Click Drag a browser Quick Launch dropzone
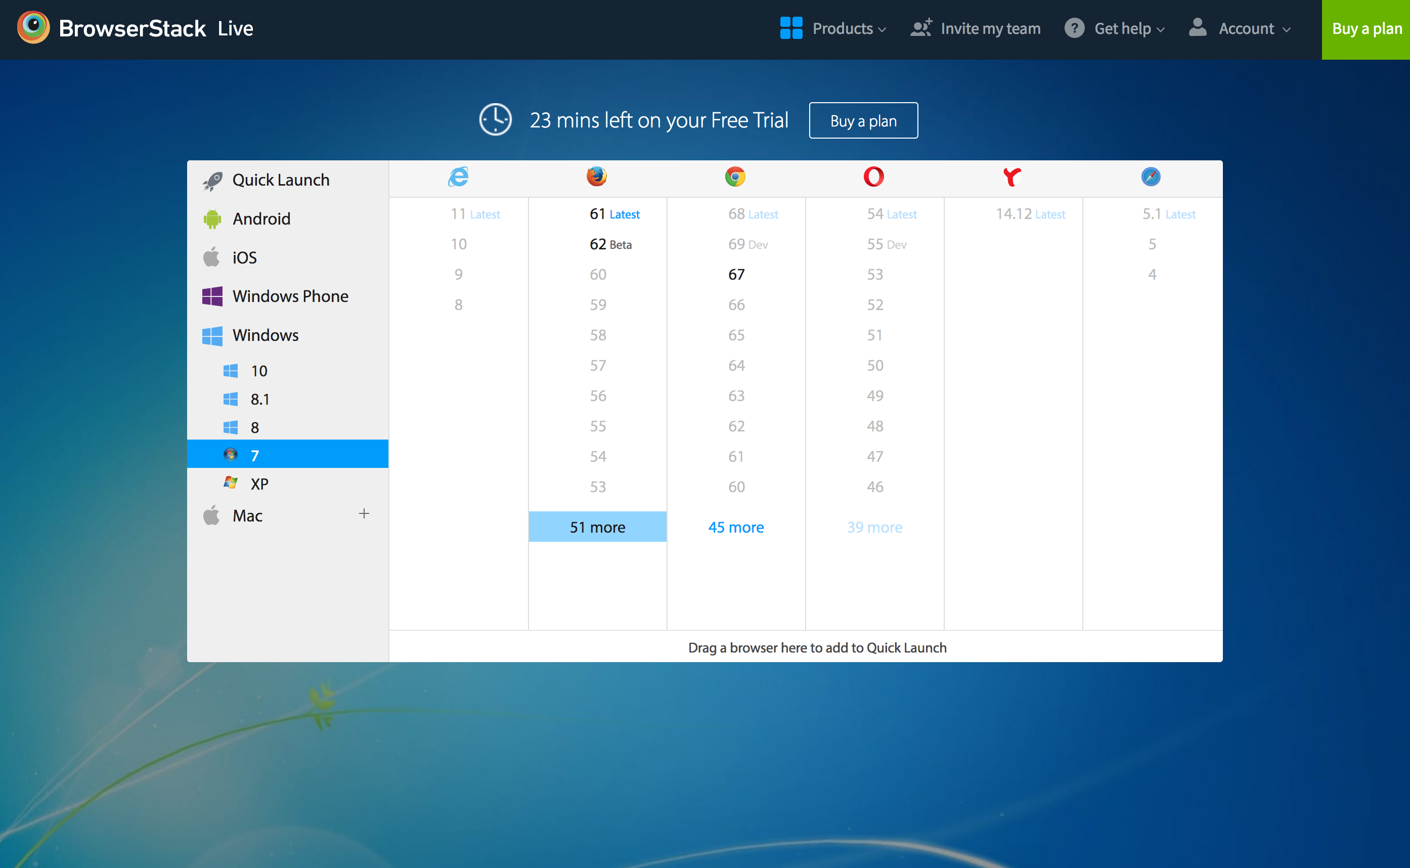Image resolution: width=1410 pixels, height=868 pixels. [x=806, y=647]
